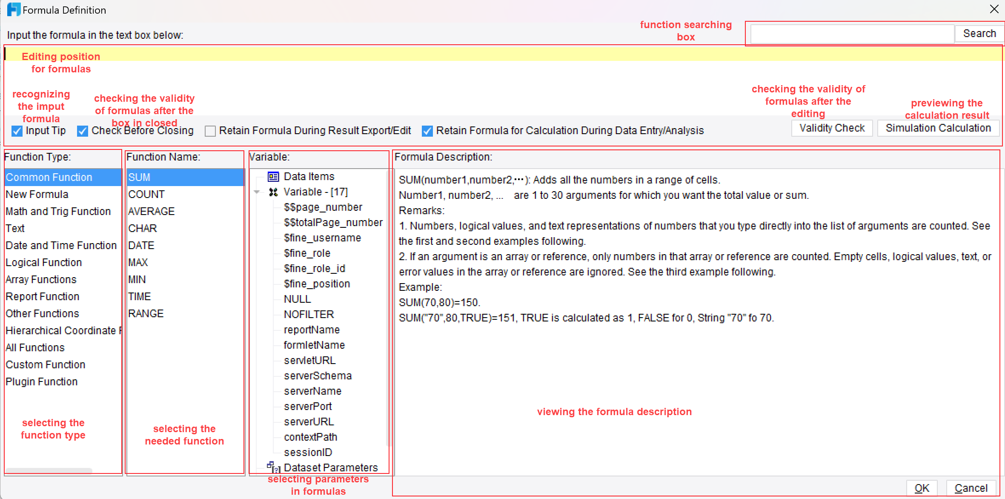
Task: Select the reportName variable
Action: click(x=312, y=330)
